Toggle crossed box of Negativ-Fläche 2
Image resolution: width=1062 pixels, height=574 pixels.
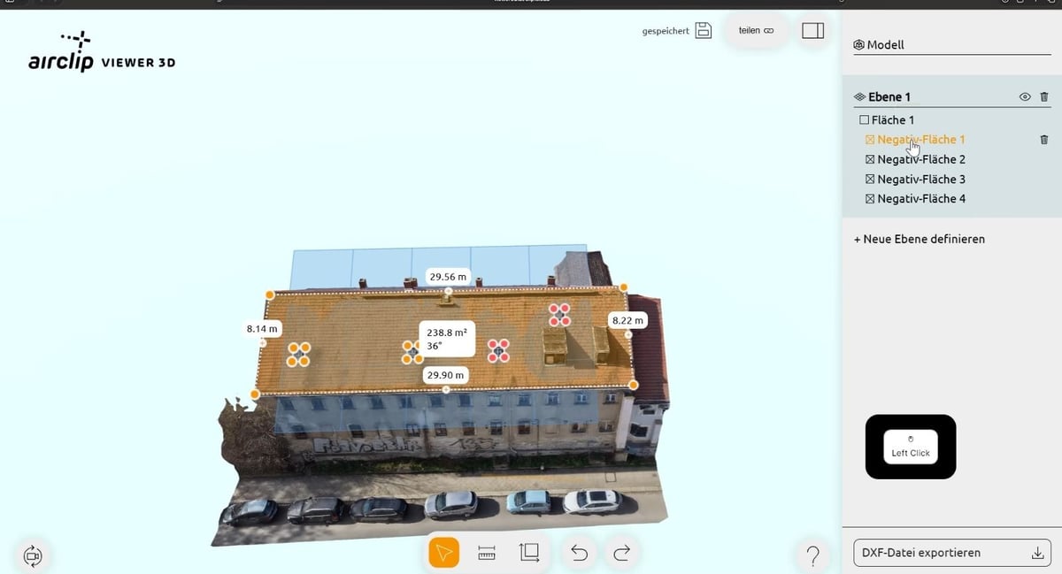[870, 160]
